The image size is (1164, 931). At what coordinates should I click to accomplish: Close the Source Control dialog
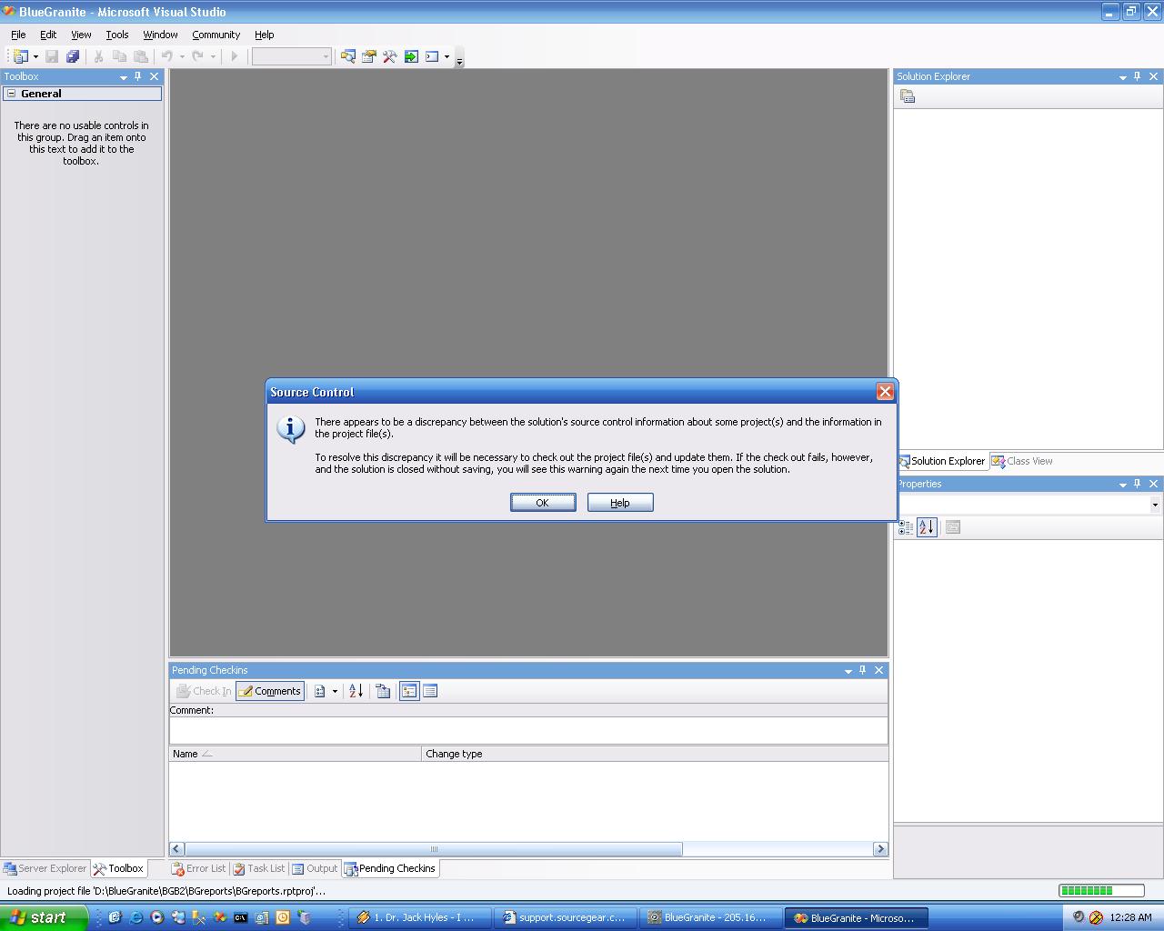point(885,392)
